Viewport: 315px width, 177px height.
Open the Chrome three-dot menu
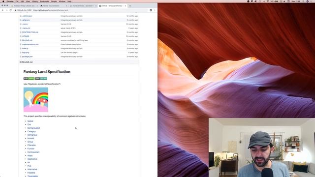pyautogui.click(x=155, y=10)
